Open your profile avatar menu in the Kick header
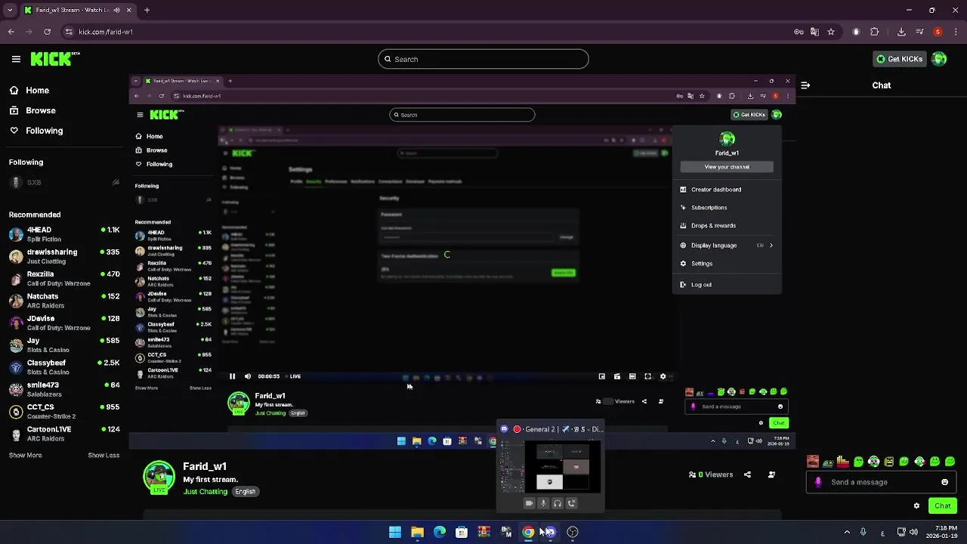967x544 pixels. coord(939,59)
